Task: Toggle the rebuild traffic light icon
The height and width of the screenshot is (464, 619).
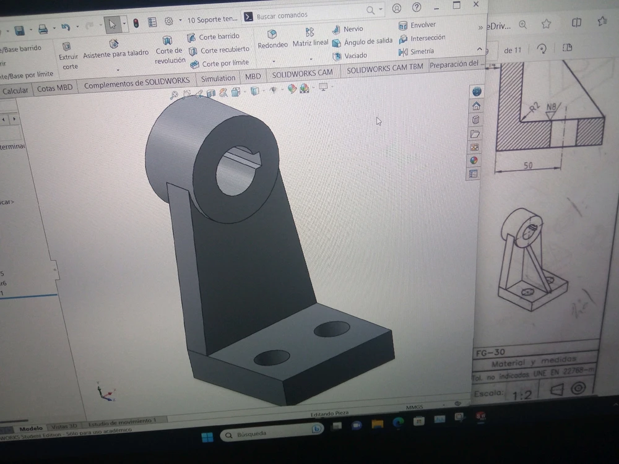Action: [x=136, y=24]
